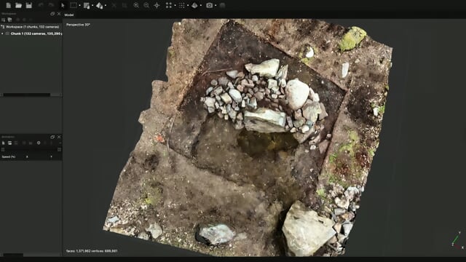
Task: Open a project using the folder icon
Action: pos(18,5)
